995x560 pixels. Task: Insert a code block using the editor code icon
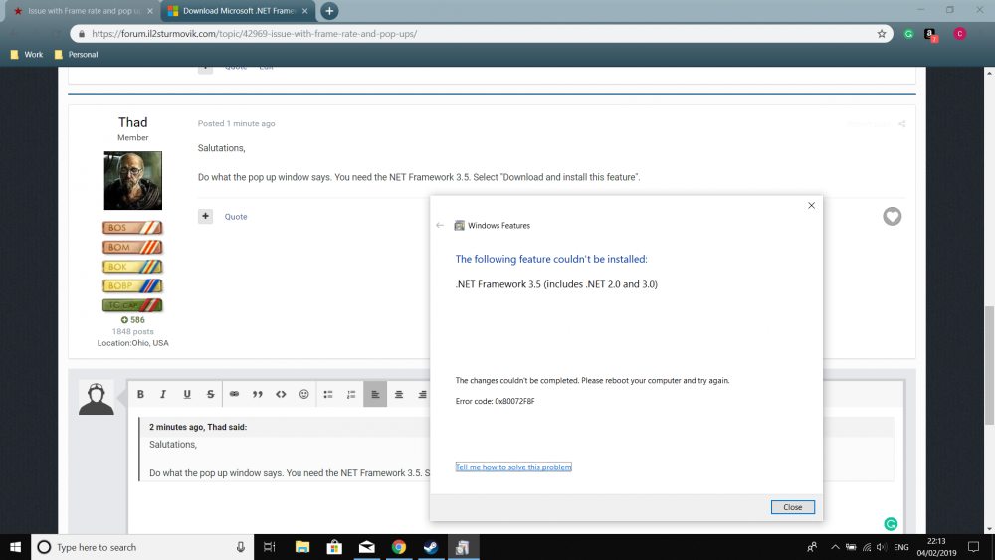point(281,394)
